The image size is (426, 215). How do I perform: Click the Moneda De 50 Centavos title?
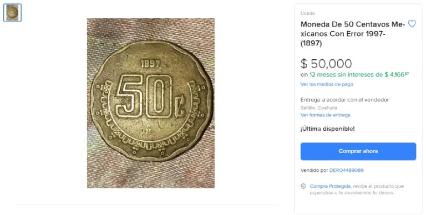tap(353, 34)
